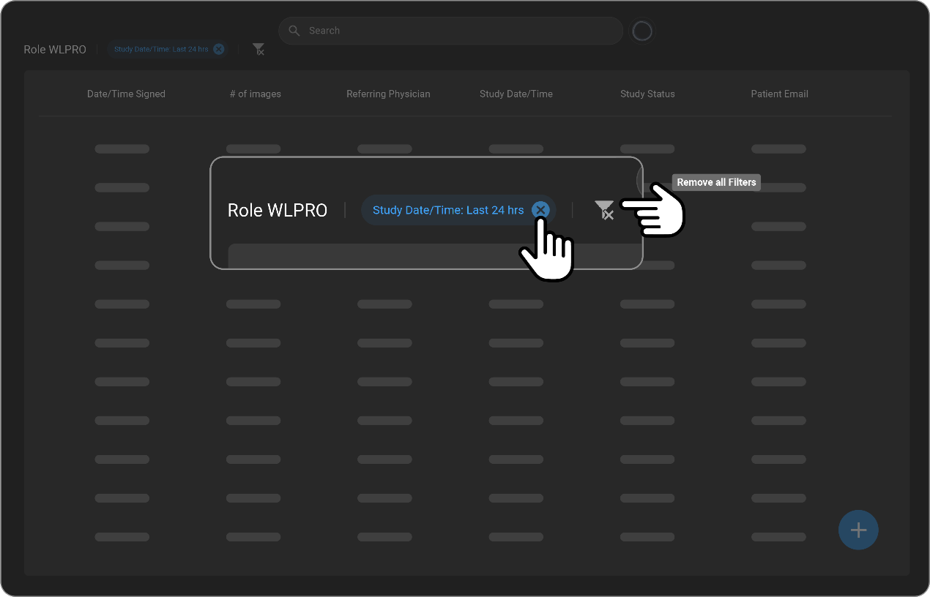This screenshot has height=597, width=930.
Task: Click the Remove all Filters tooltip label
Action: coord(715,182)
